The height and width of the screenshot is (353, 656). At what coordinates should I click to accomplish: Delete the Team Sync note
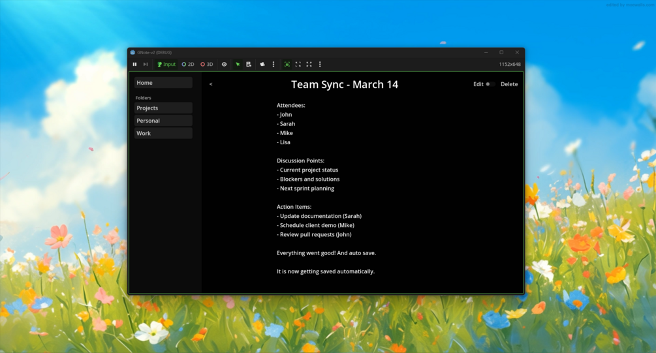(509, 84)
